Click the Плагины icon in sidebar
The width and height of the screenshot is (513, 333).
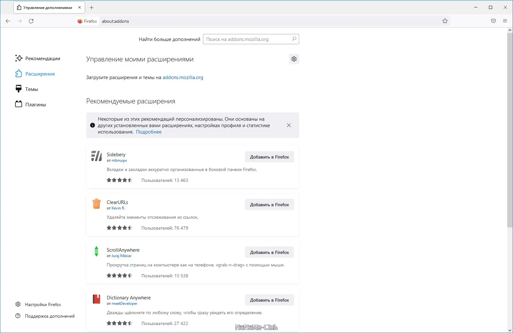pyautogui.click(x=19, y=104)
